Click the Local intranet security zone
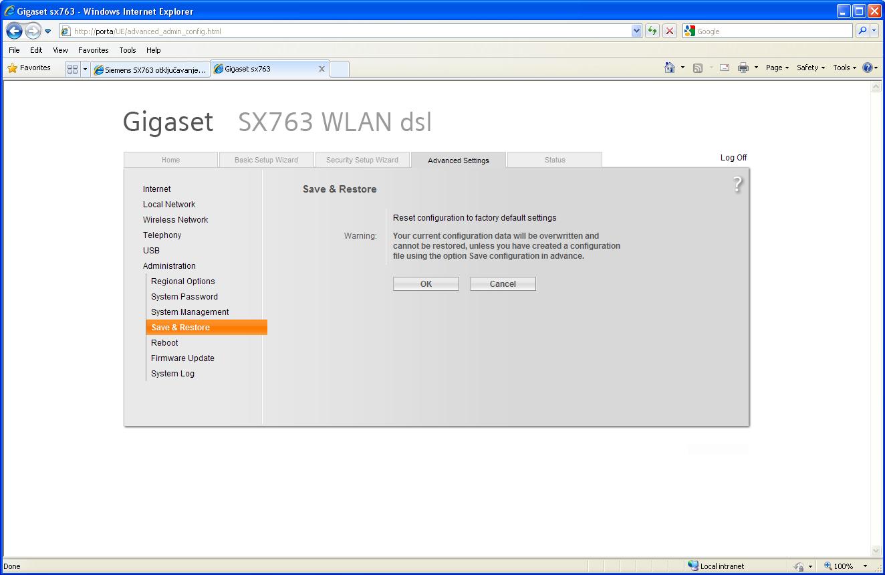 (x=716, y=566)
